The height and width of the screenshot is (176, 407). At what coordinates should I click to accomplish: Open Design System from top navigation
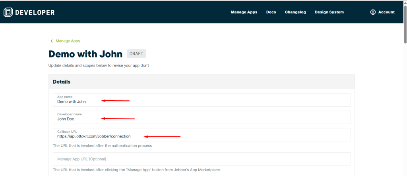click(x=329, y=12)
